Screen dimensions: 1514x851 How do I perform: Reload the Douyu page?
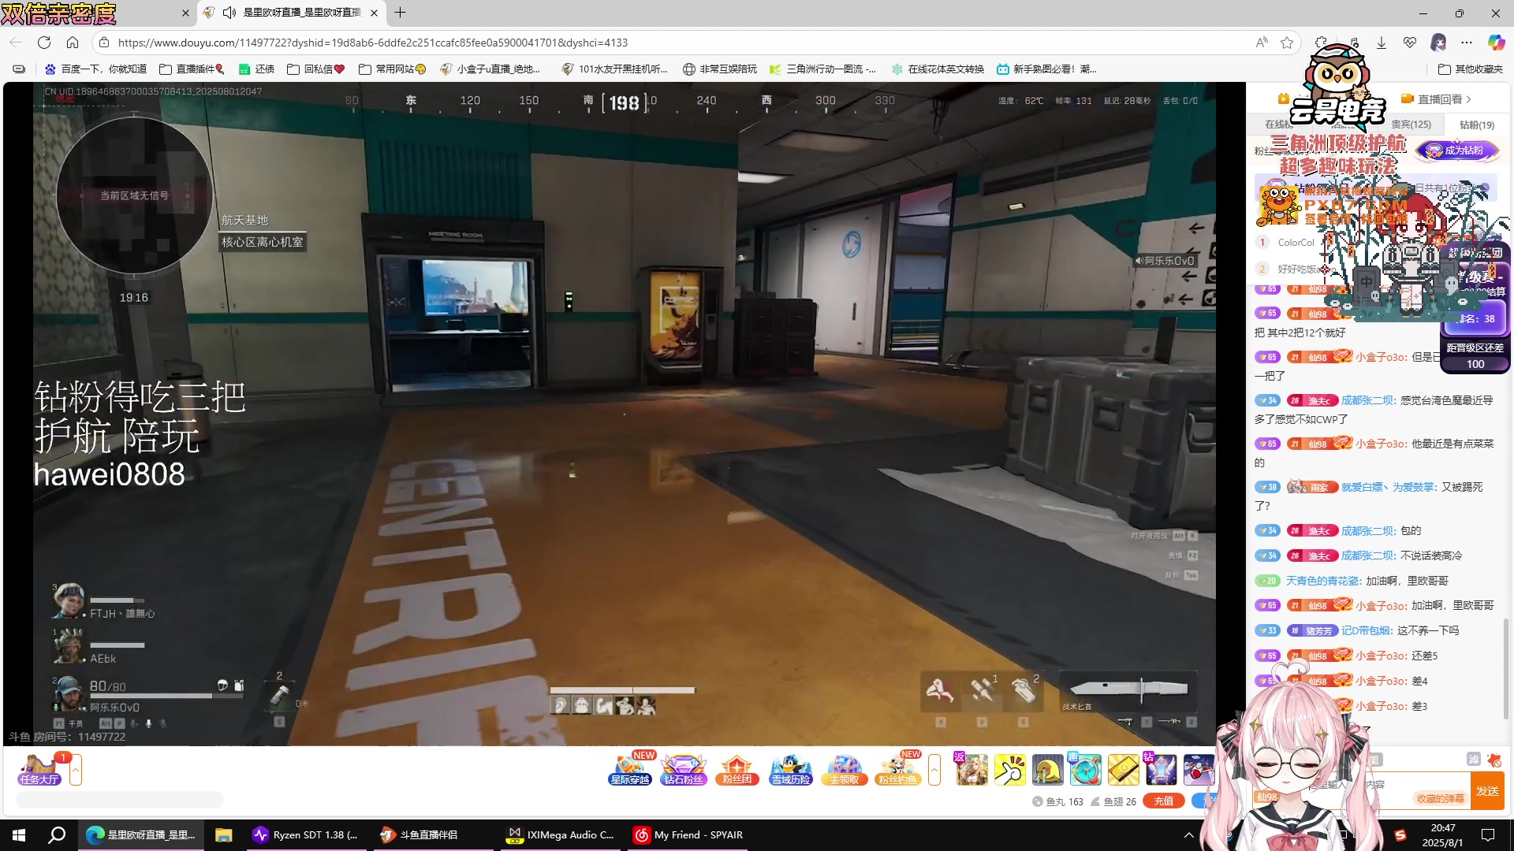(x=44, y=43)
